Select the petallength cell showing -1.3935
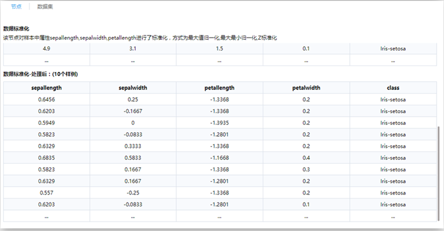This screenshot has width=444, height=231. pyautogui.click(x=219, y=123)
